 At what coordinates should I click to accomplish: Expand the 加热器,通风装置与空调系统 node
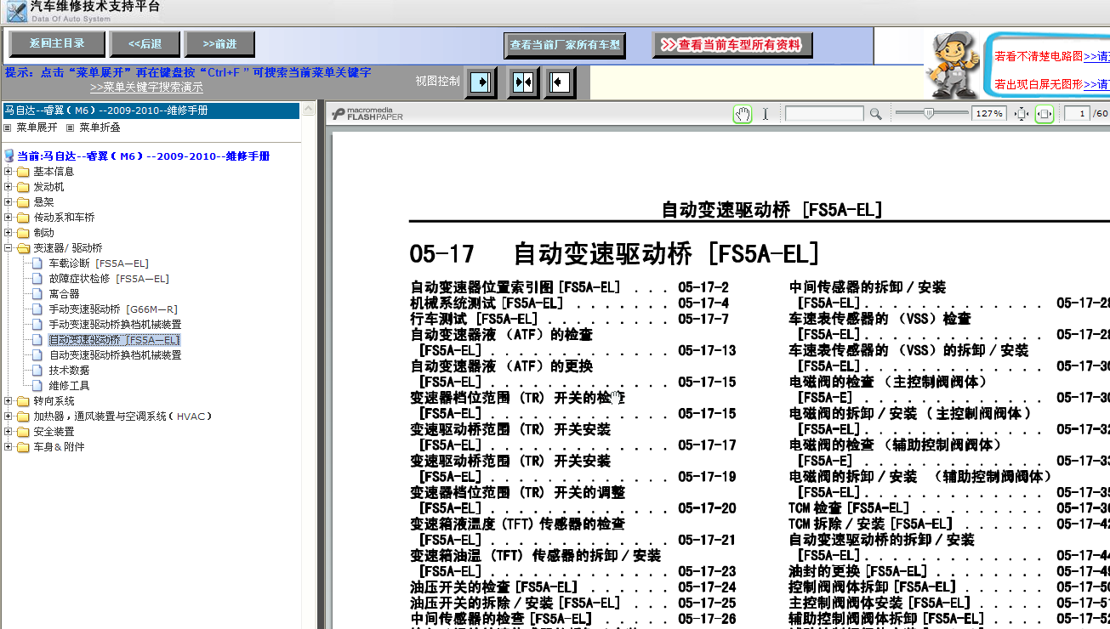pyautogui.click(x=8, y=416)
